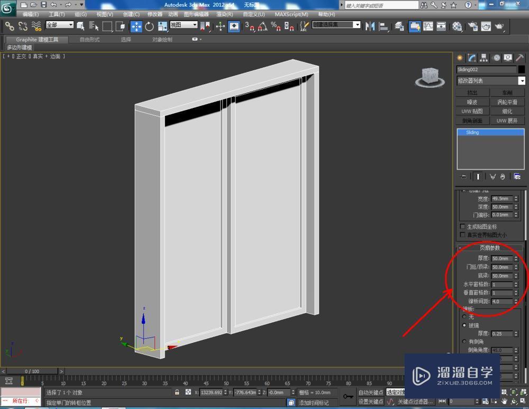529x409 pixels.
Task: Open the Mirror tool
Action: coord(370,26)
